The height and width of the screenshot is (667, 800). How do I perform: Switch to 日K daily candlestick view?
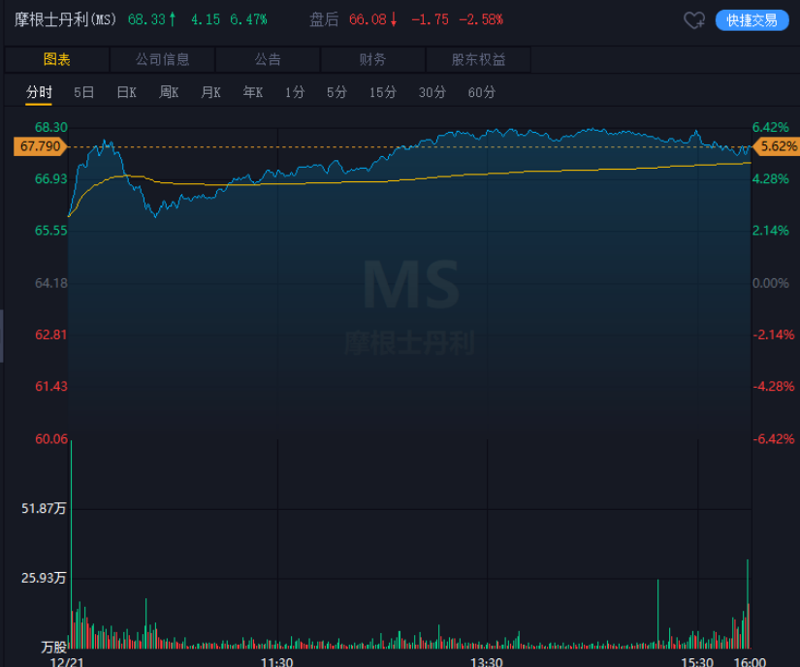126,93
